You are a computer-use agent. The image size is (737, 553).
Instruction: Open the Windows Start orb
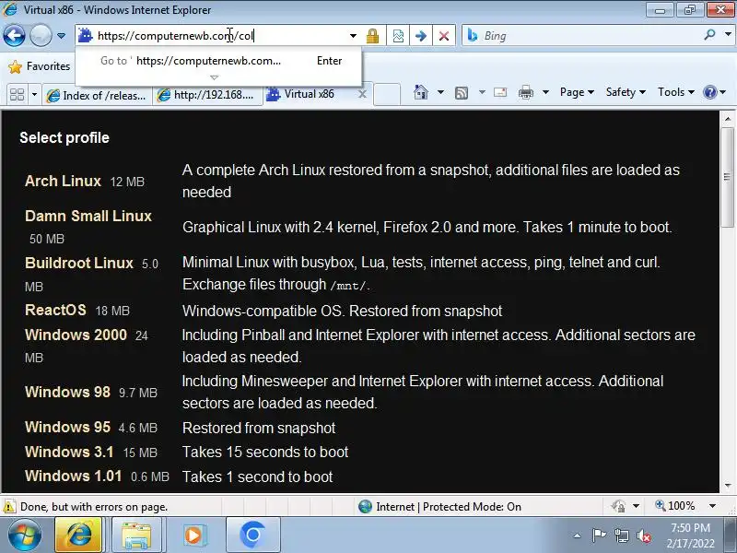(x=24, y=535)
